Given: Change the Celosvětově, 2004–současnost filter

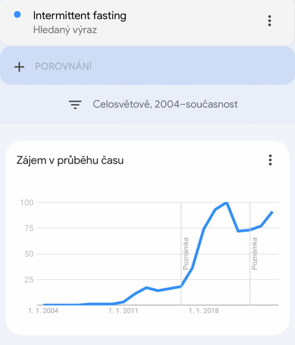Looking at the screenshot, I should point(165,104).
